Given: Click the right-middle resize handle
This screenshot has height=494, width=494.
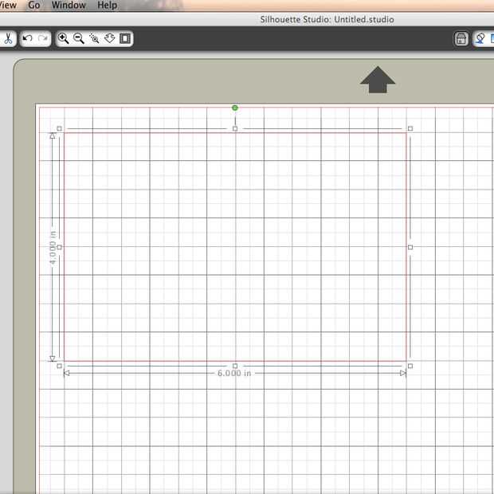Looking at the screenshot, I should pos(410,247).
